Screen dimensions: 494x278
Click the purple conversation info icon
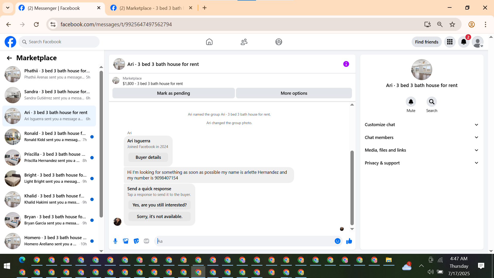click(346, 64)
